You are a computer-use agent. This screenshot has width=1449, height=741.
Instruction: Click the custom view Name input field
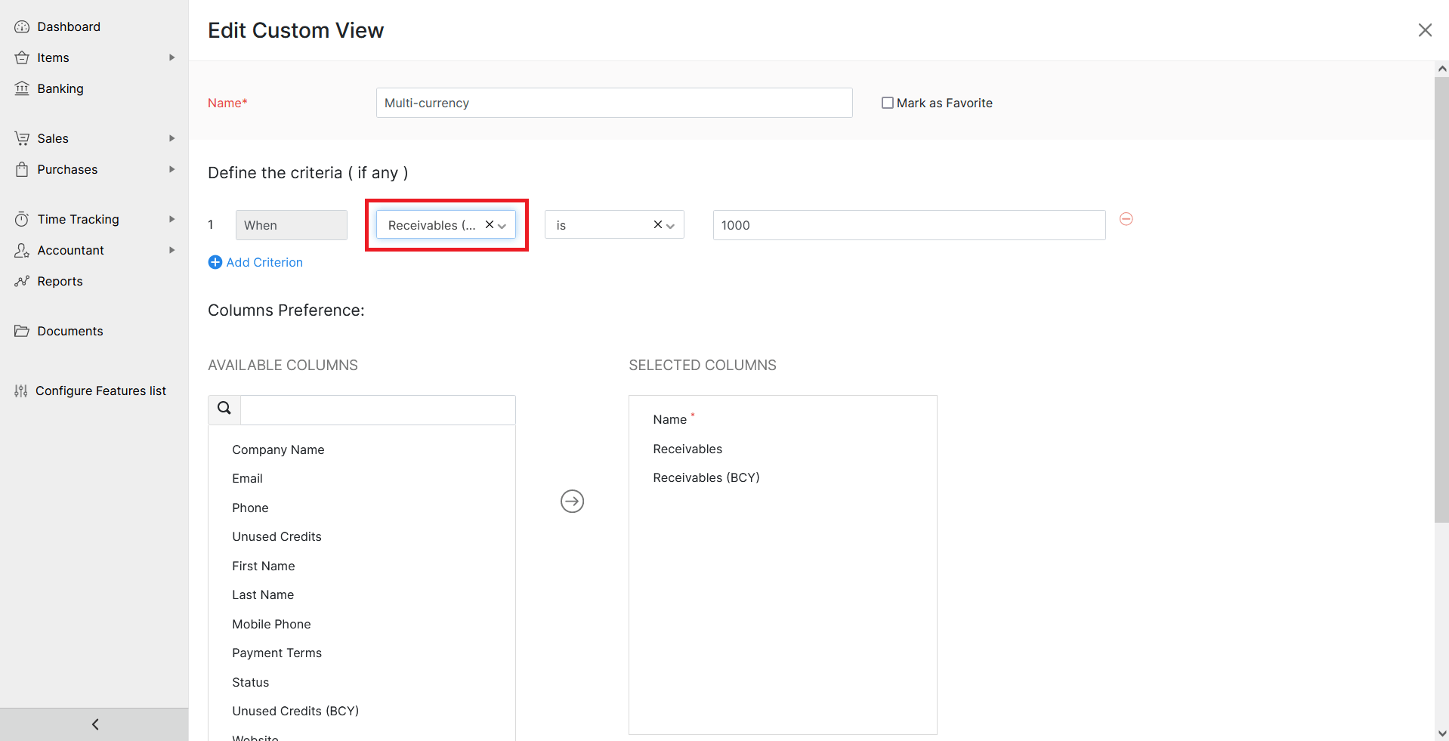pos(613,103)
